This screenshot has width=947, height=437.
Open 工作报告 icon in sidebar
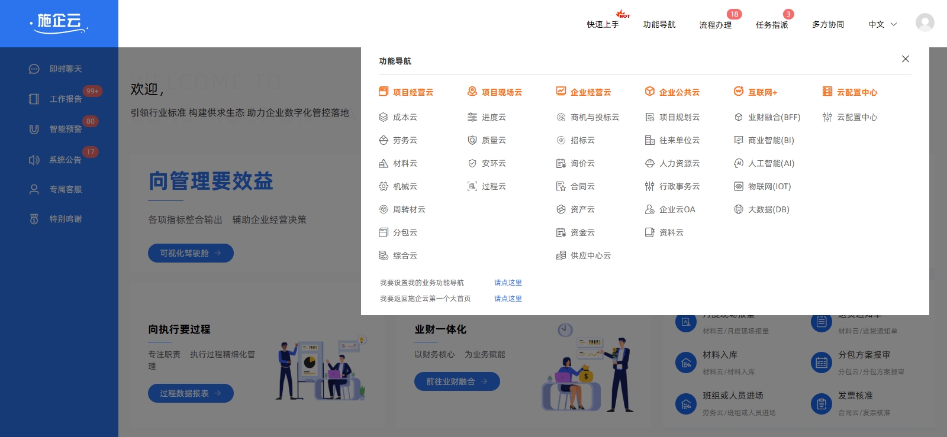pos(34,99)
